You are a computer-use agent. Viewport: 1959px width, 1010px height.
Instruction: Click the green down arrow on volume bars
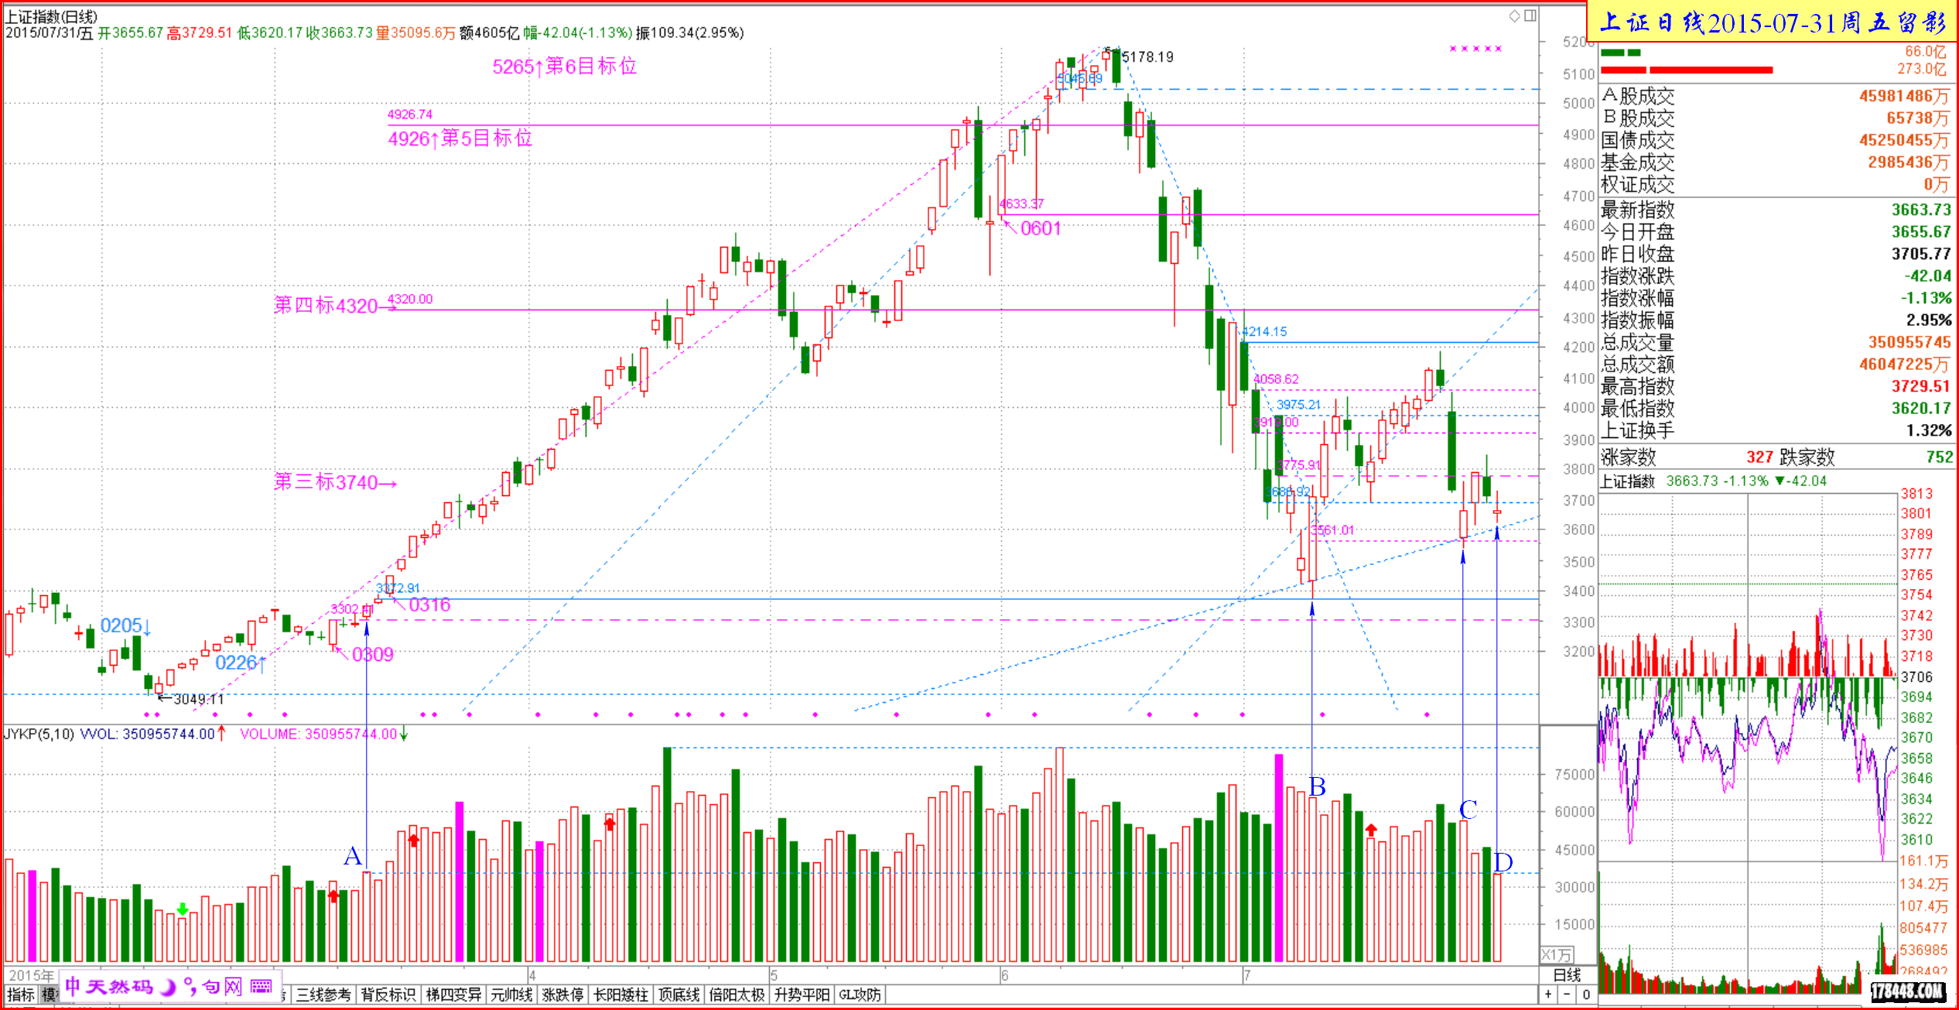183,909
